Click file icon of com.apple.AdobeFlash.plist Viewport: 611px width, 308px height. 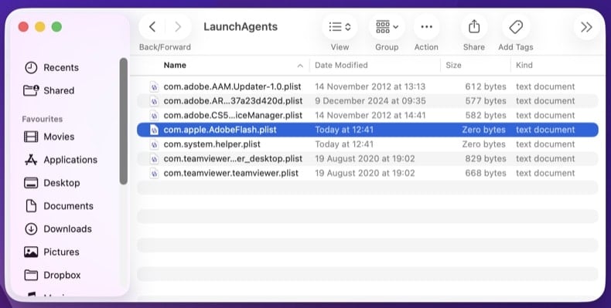(x=155, y=130)
